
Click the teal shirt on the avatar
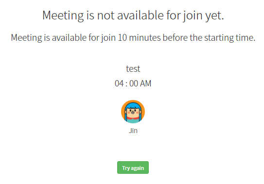point(133,120)
